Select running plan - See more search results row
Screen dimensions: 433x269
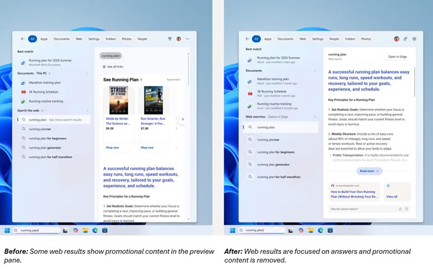54,119
